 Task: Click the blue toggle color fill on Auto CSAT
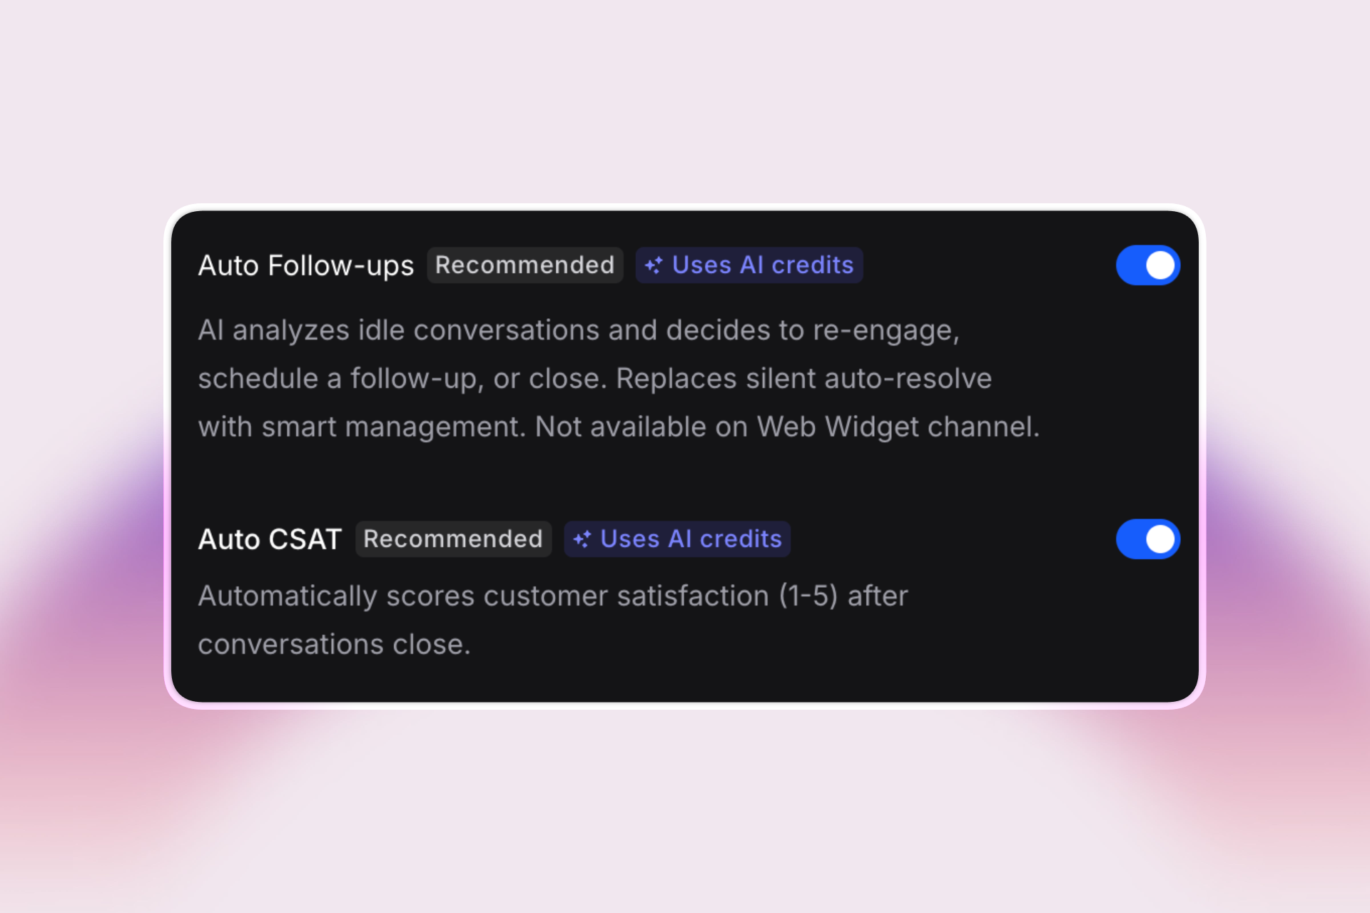pyautogui.click(x=1135, y=539)
